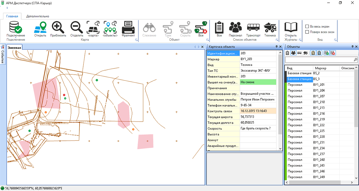Open the Транспорт bus list

253,27
